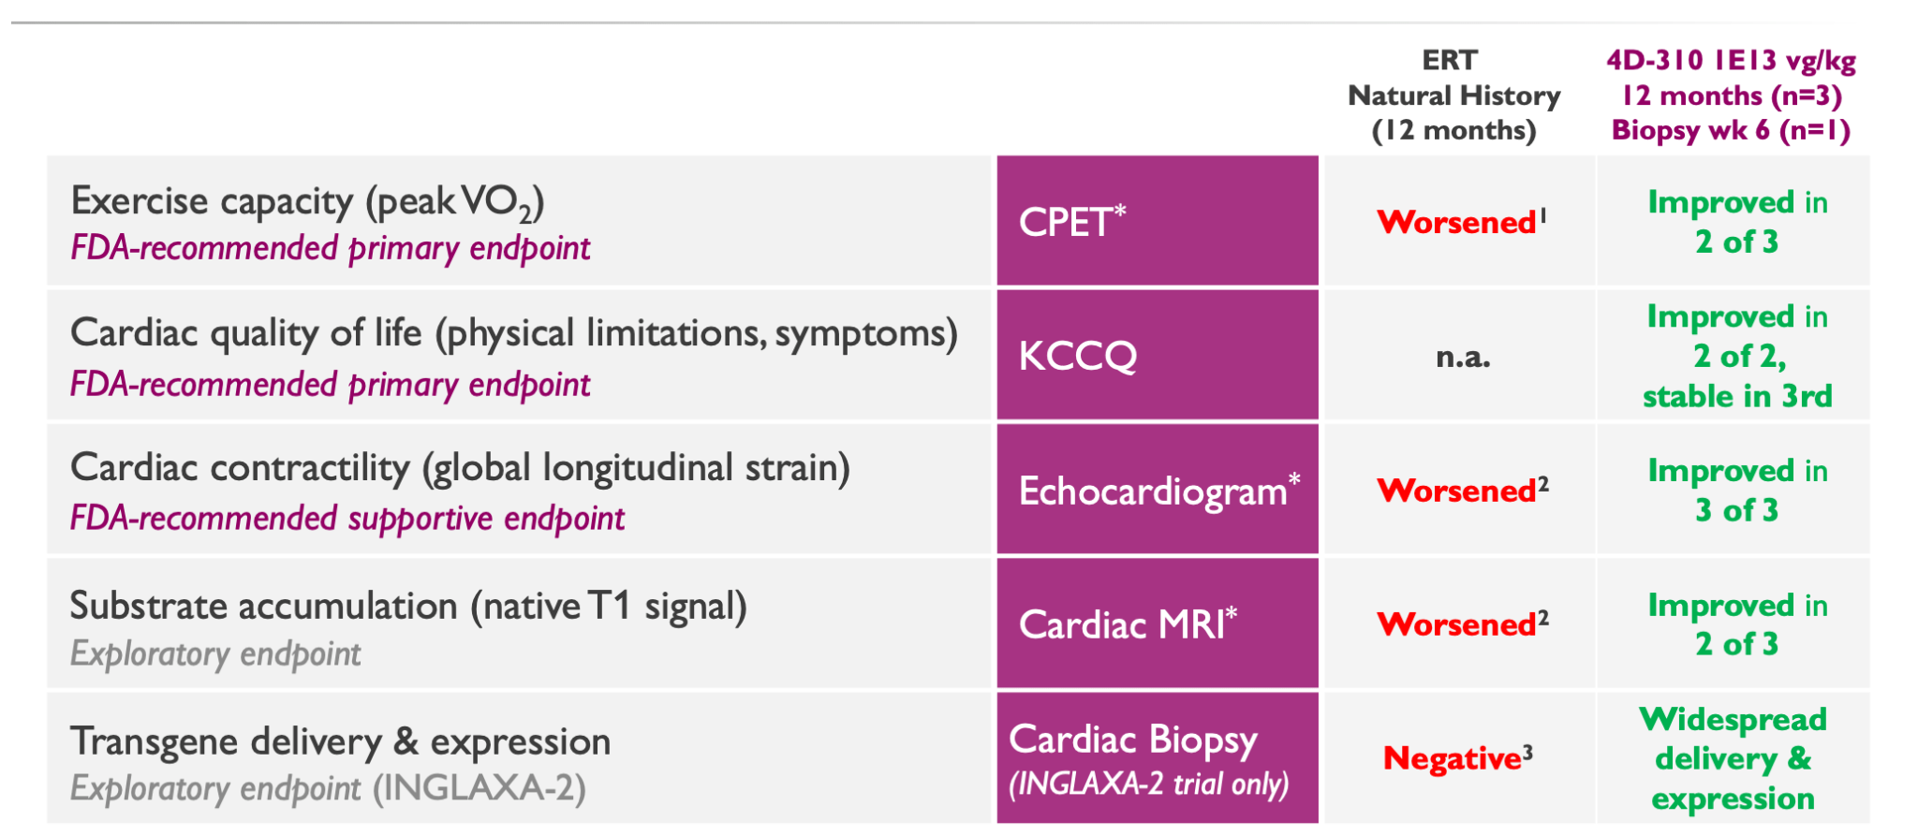Click the stable in 3rd text
Viewport: 1918px width, 836px height.
[1736, 396]
